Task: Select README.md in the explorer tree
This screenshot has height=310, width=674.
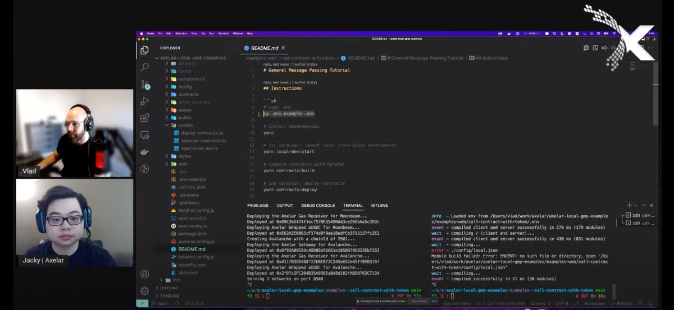Action: [192, 249]
